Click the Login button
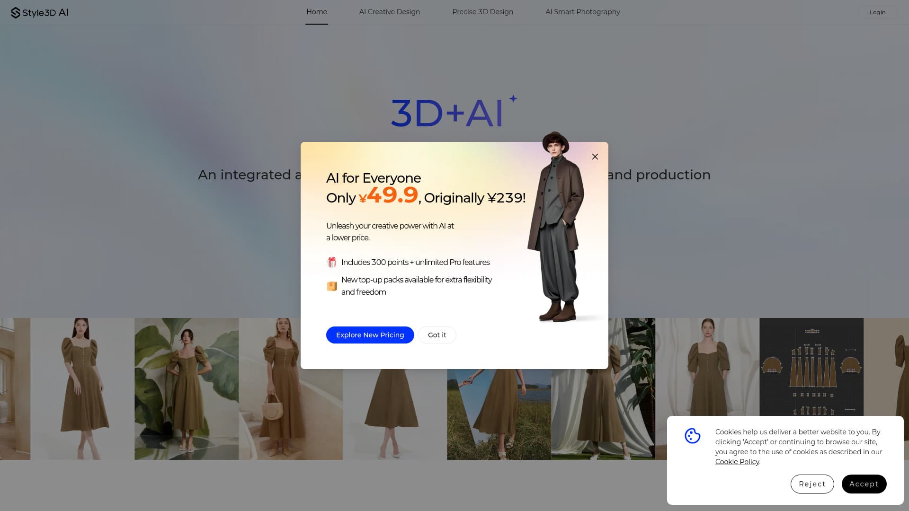This screenshot has height=511, width=909. tap(877, 12)
